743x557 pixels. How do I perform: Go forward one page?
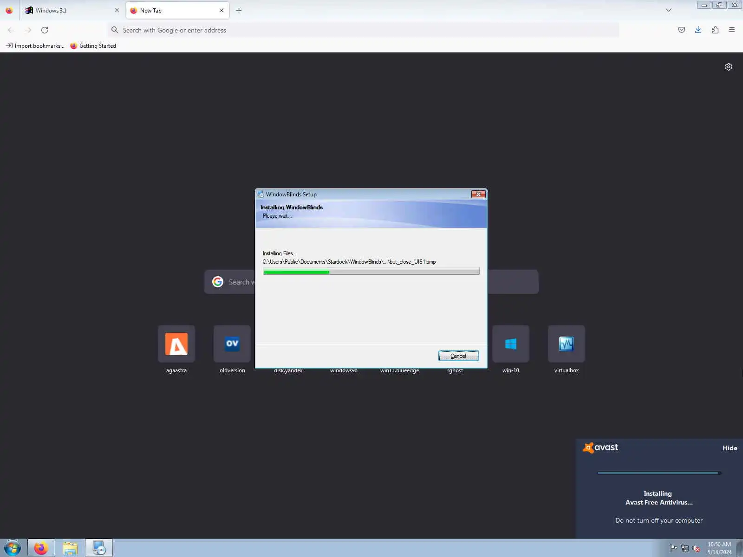(x=28, y=30)
